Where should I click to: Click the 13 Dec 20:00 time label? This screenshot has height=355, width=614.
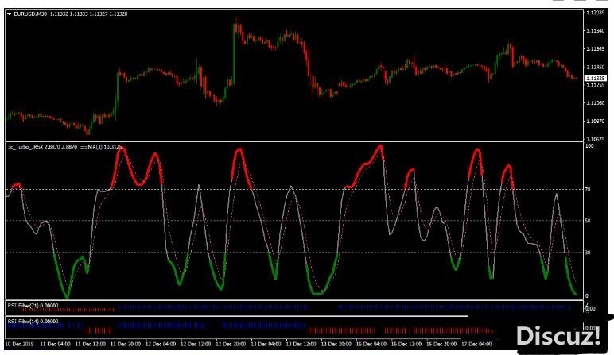tap(336, 345)
